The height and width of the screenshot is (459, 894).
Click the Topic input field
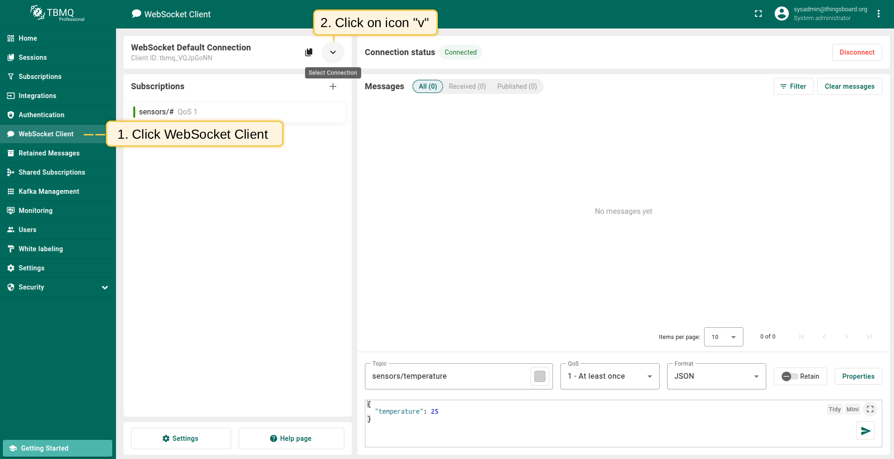(x=447, y=376)
